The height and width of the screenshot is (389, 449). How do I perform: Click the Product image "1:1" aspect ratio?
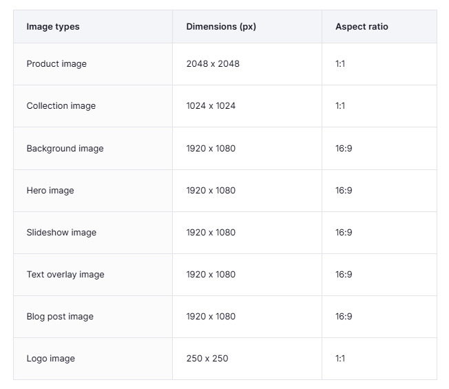tap(340, 64)
